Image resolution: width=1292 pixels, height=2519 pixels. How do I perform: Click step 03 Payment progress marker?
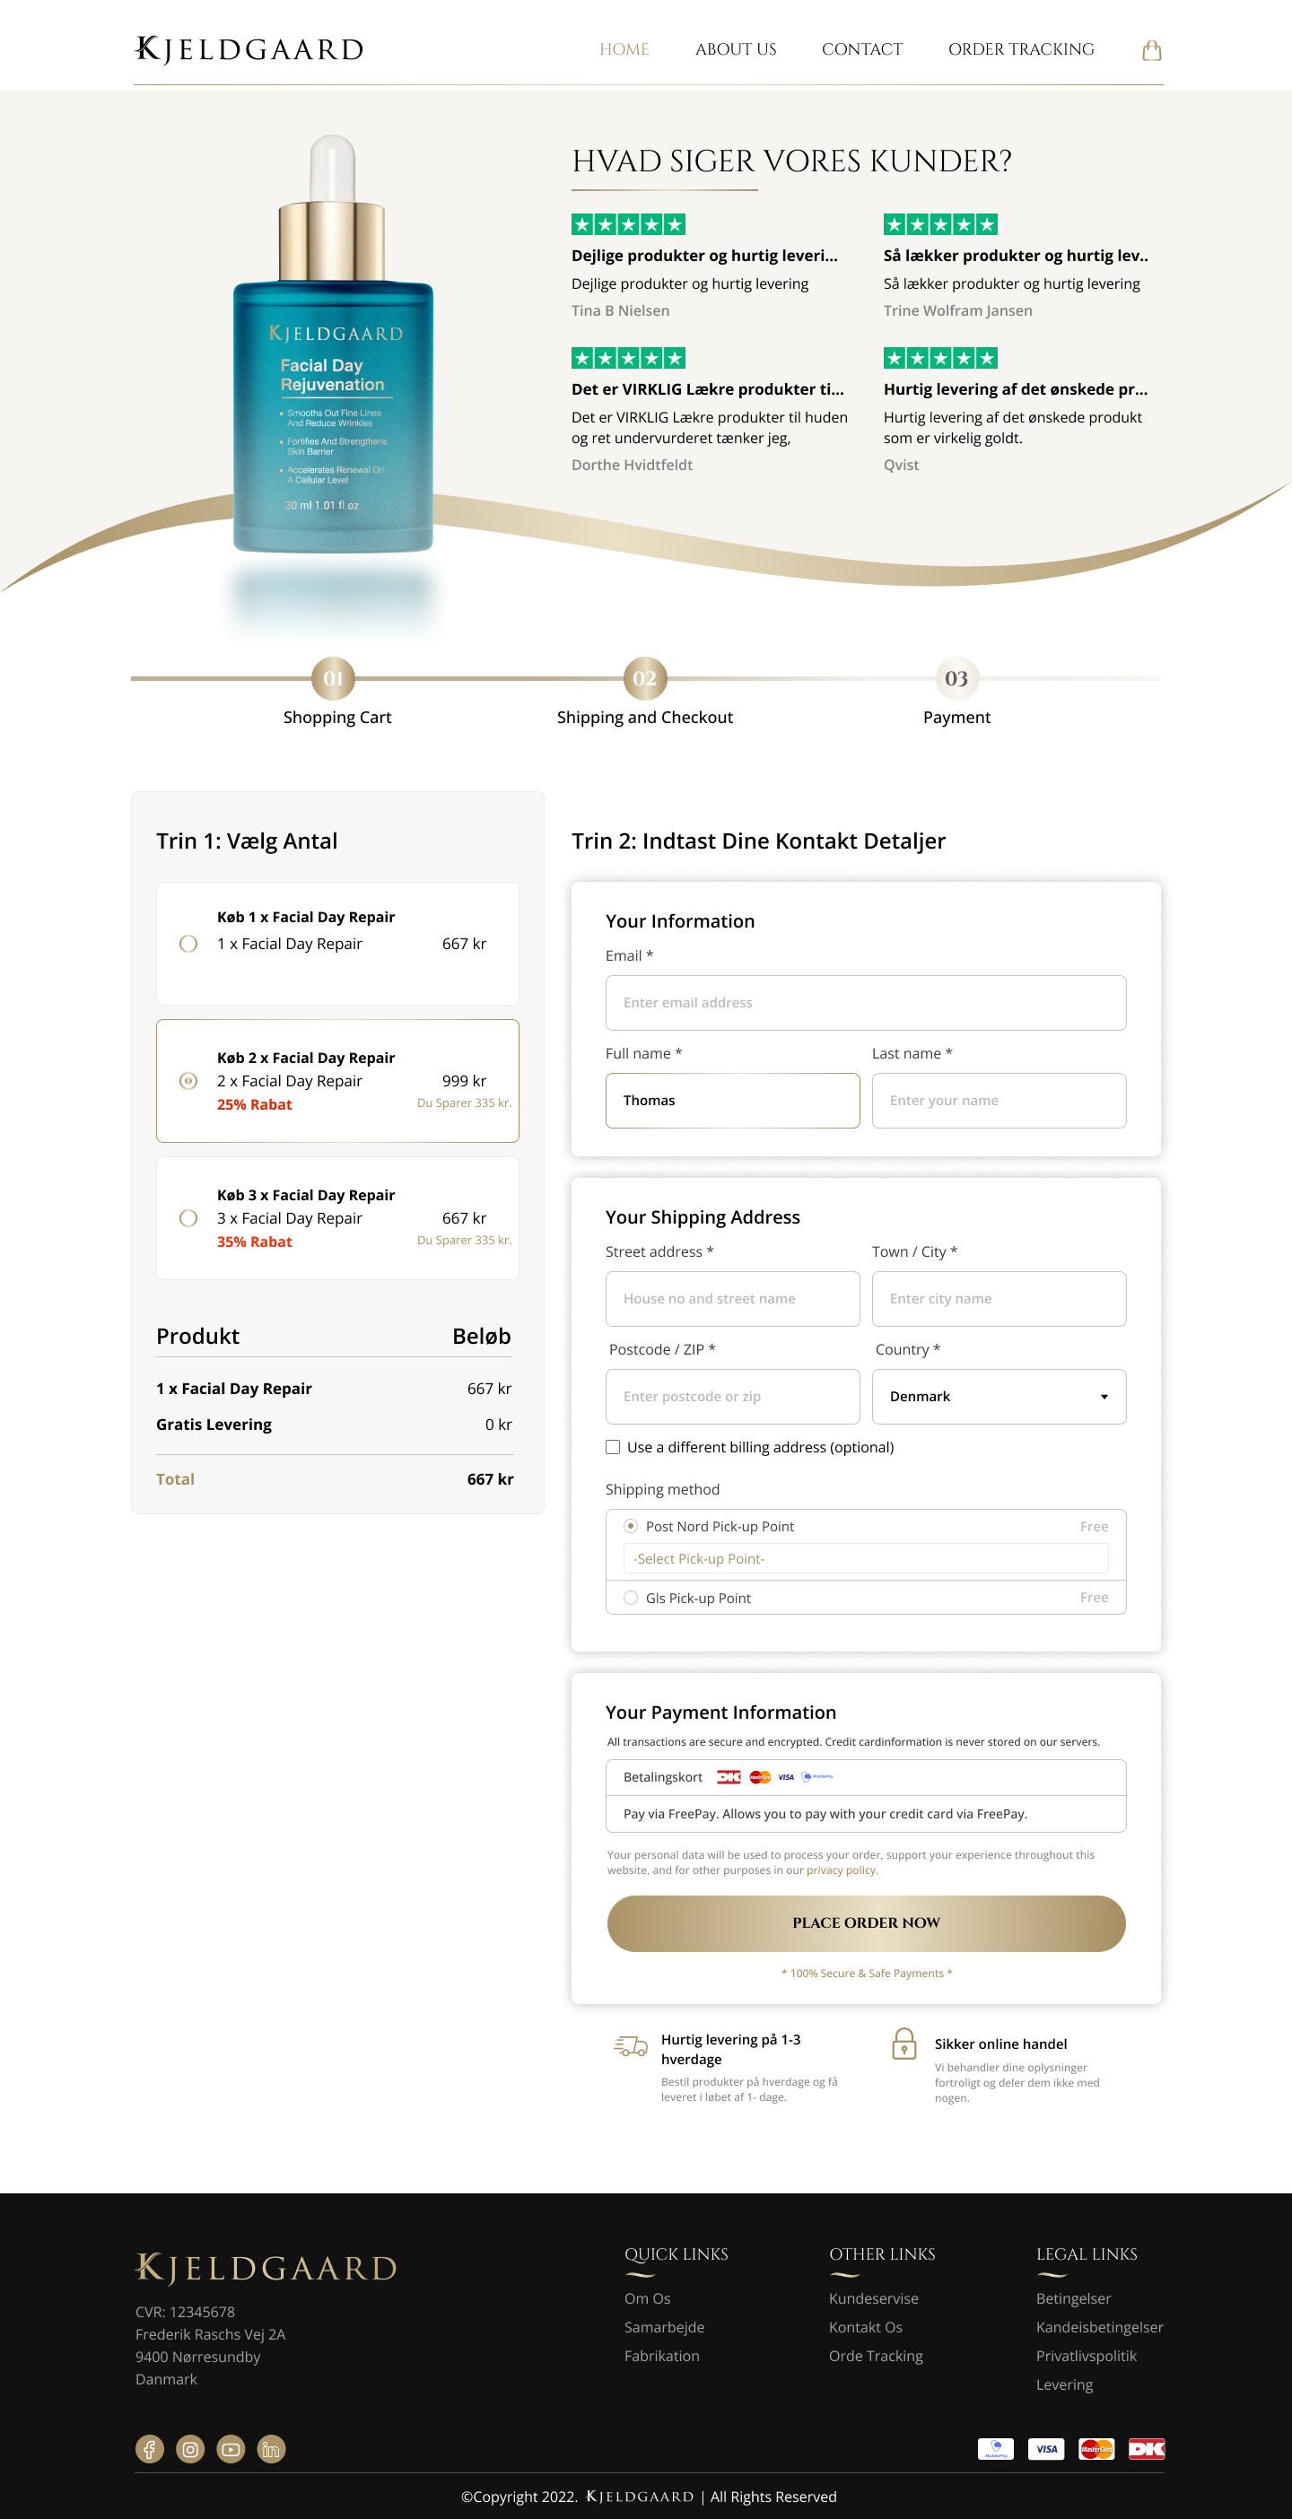[x=956, y=679]
